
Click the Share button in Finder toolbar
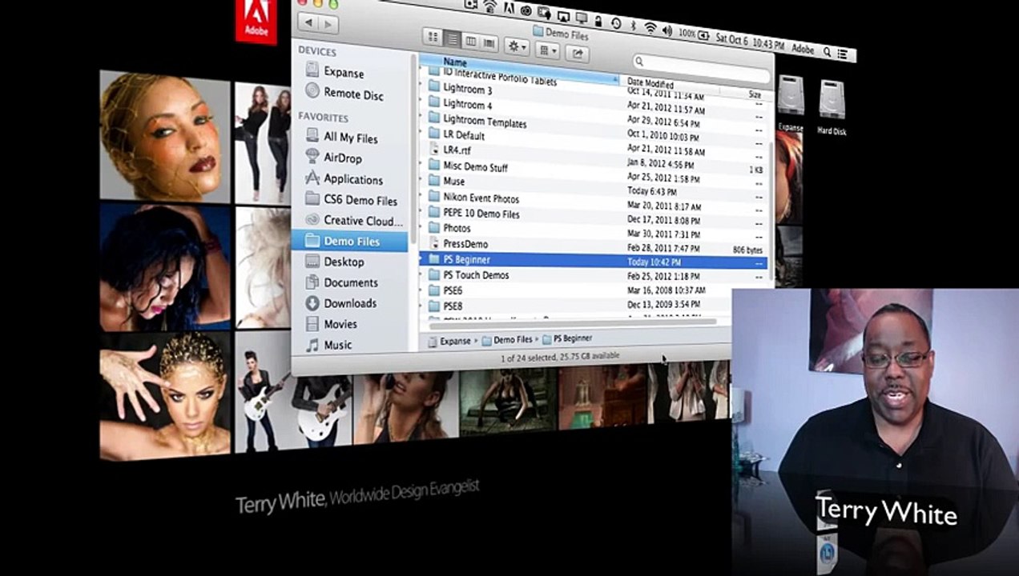tap(577, 54)
